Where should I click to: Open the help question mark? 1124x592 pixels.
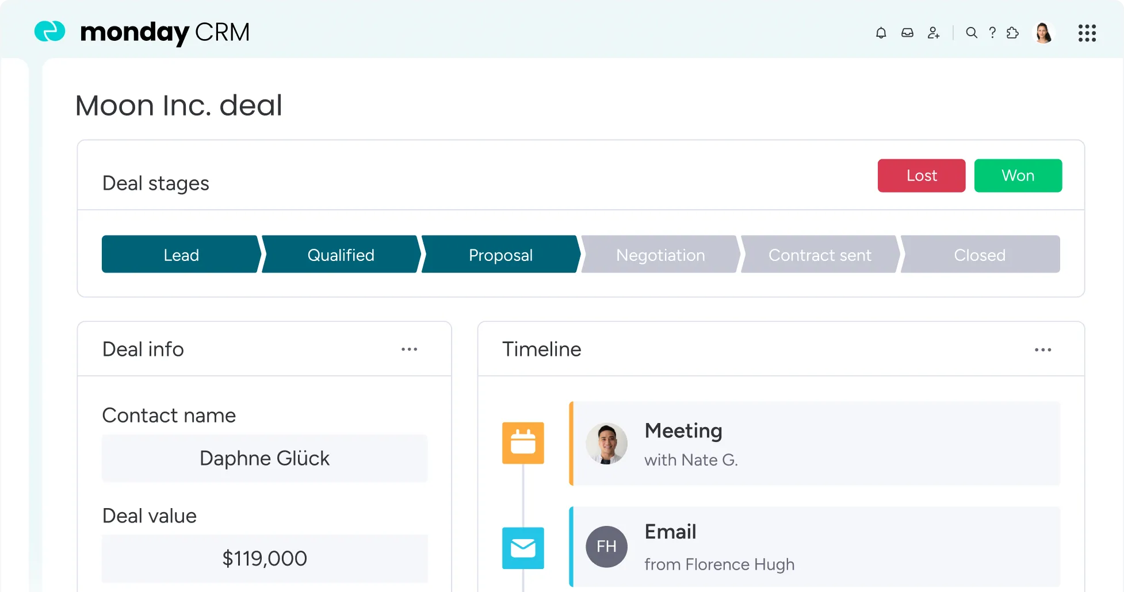(992, 33)
